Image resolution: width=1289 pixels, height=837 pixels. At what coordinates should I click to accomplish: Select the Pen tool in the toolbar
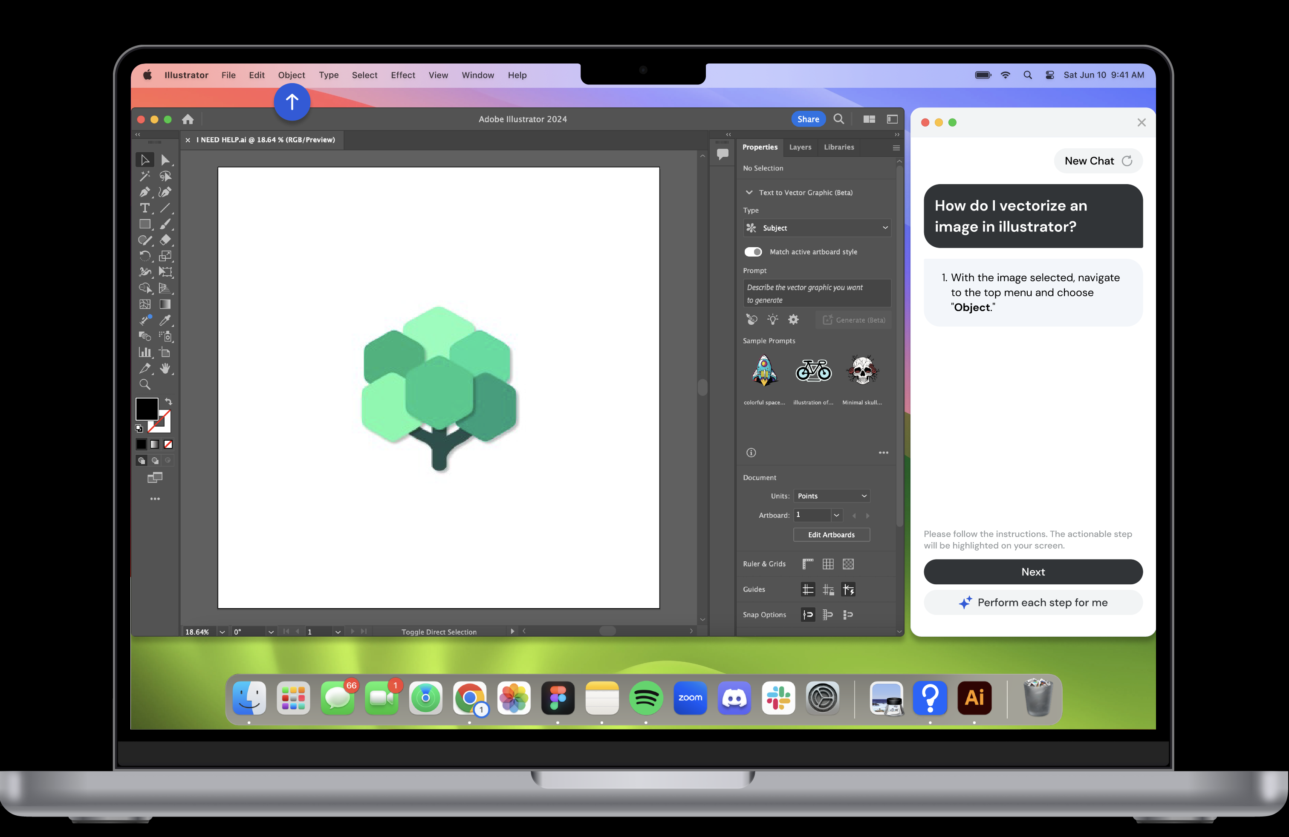click(x=144, y=192)
